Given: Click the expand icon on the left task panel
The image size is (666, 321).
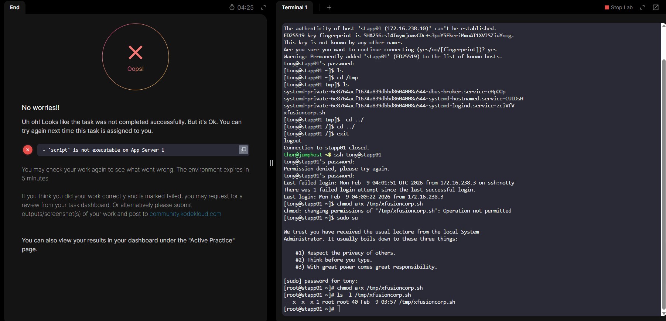Looking at the screenshot, I should point(263,7).
